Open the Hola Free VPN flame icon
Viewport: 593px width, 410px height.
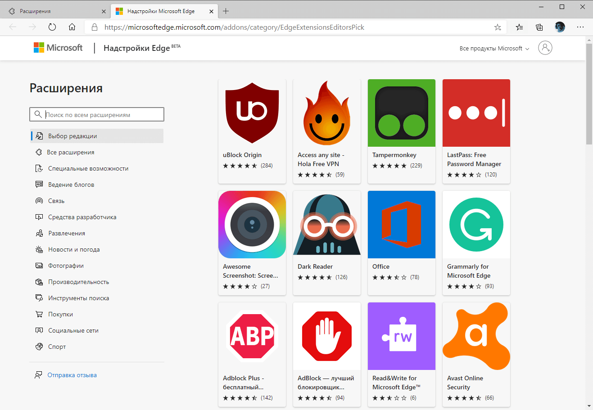point(327,113)
